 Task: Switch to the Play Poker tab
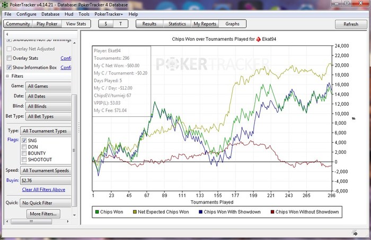[x=47, y=24]
